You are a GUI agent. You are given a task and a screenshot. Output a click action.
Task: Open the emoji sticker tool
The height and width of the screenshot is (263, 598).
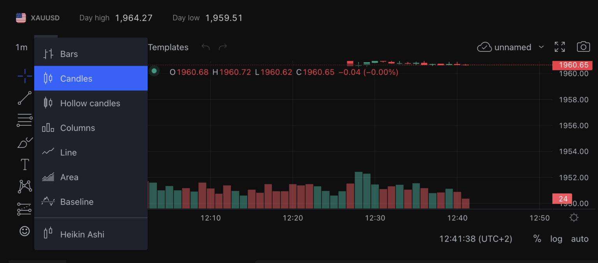(x=24, y=231)
